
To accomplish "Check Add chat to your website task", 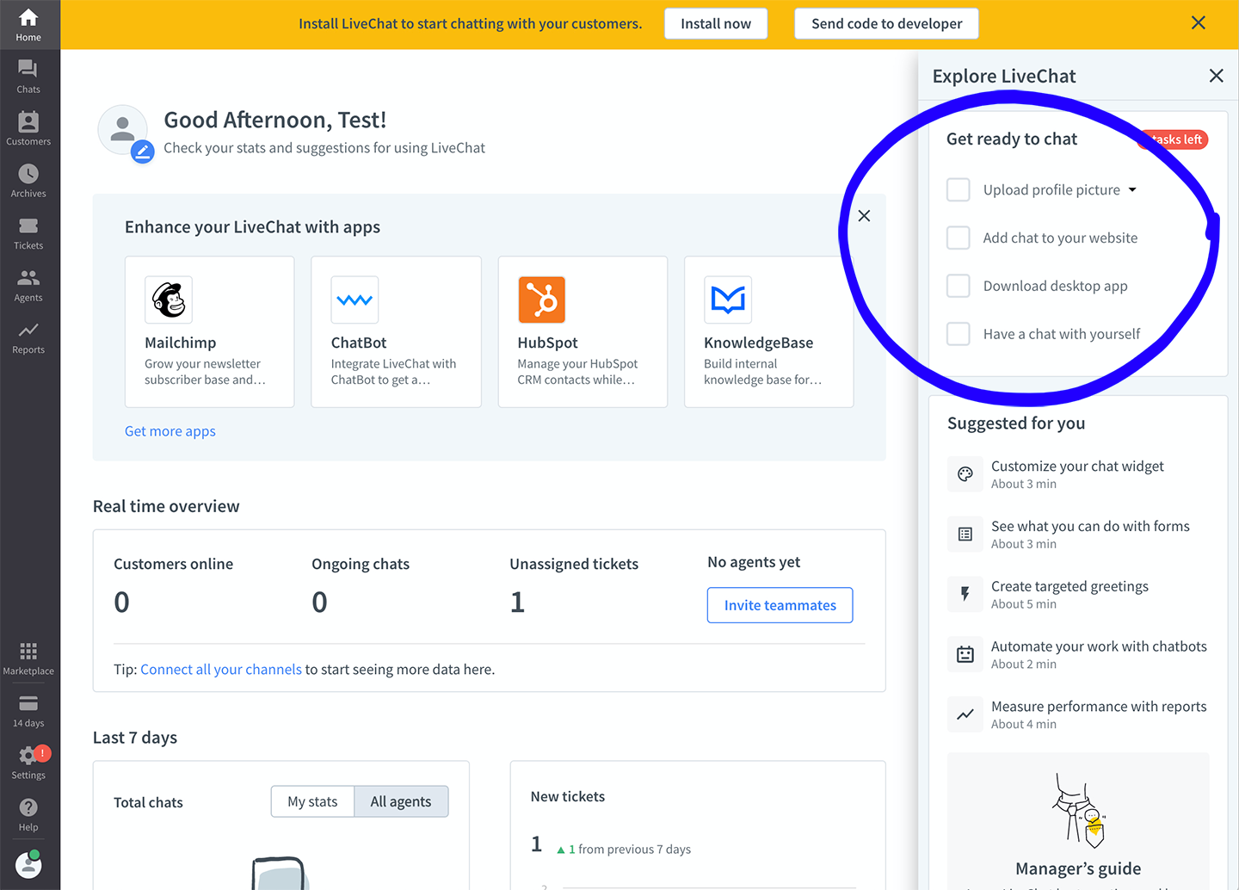I will pos(959,238).
